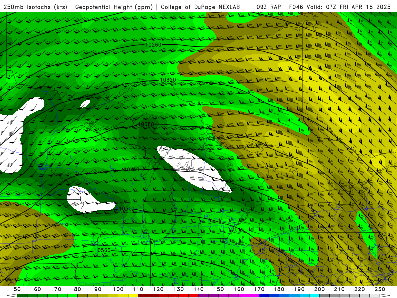Viewport: 397px width, 298px height.
Task: Click the 'Valid: 07Z FRI APR 18 2025' text
Action: [x=348, y=7]
